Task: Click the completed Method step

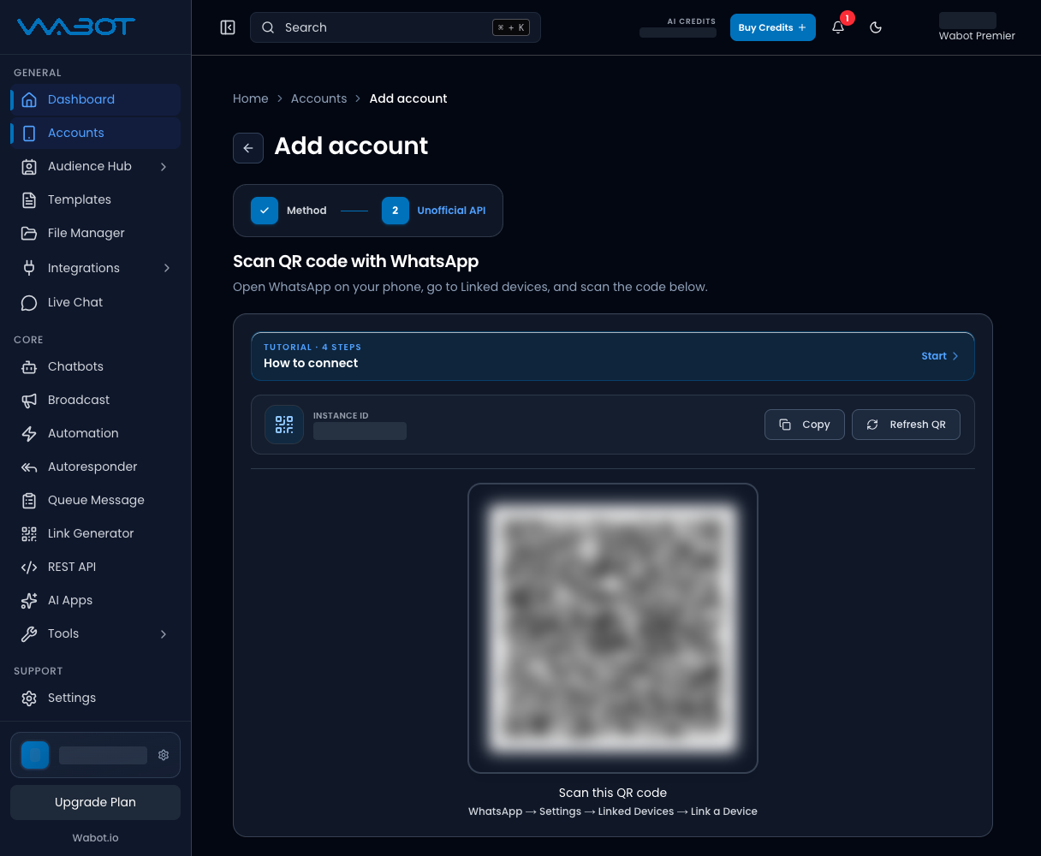Action: 289,211
